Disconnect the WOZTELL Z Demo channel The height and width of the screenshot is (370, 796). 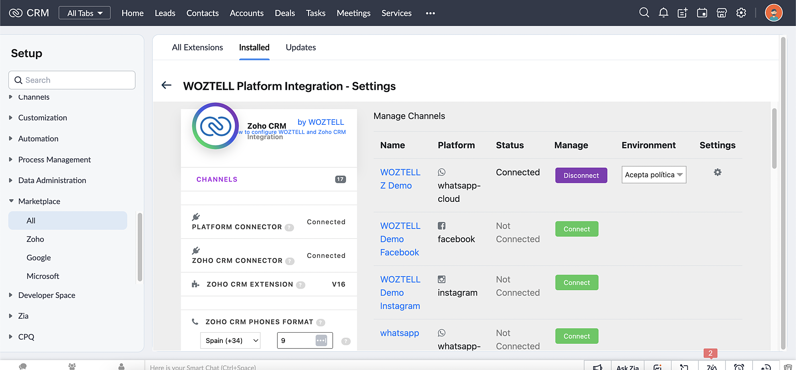tap(581, 175)
